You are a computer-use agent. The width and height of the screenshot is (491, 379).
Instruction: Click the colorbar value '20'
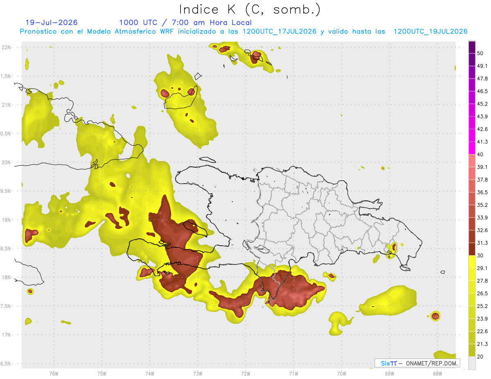click(480, 357)
